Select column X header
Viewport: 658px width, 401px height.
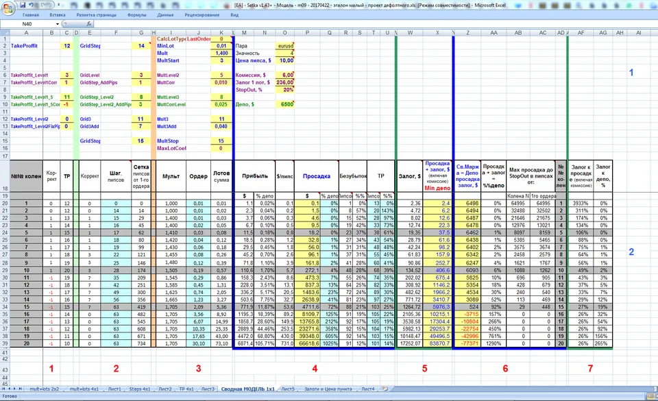[437, 33]
